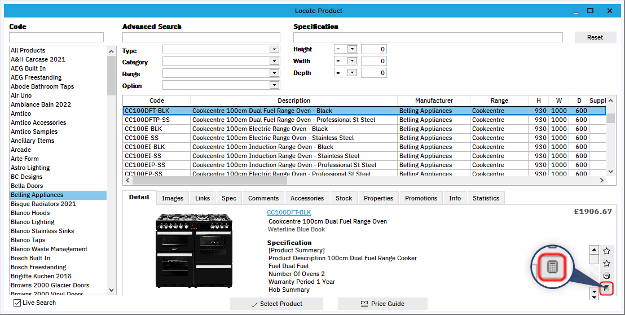The width and height of the screenshot is (625, 315).
Task: Open the Promotions tab
Action: click(x=421, y=198)
